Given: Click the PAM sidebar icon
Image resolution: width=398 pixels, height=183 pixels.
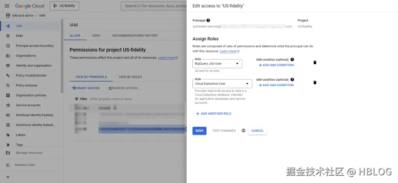Looking at the screenshot, I should (x=8, y=36).
